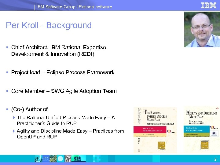Screen dimensions: 220x165
Task: Click the Agility and Discipline Made Easy book cover
Action: [201, 130]
